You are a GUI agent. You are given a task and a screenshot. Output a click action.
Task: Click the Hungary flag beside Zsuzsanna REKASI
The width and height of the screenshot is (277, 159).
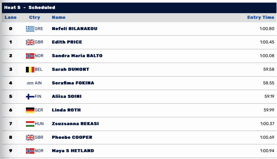[30, 124]
